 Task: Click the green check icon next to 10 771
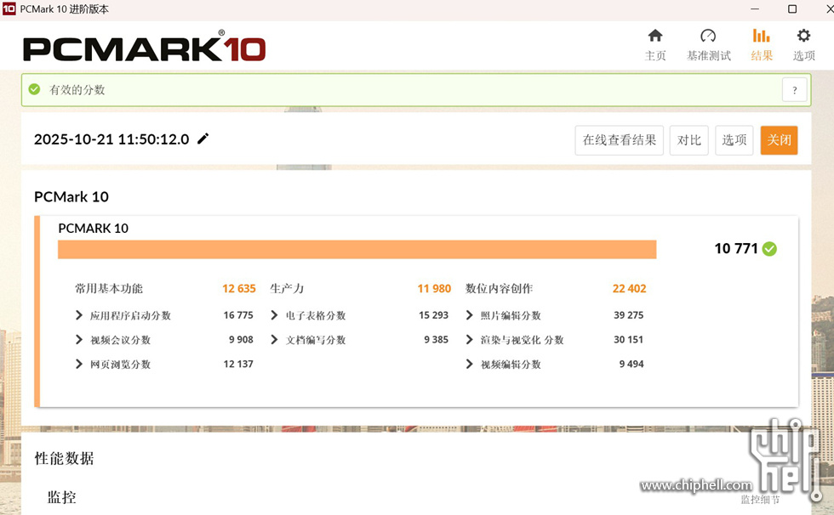tap(769, 248)
